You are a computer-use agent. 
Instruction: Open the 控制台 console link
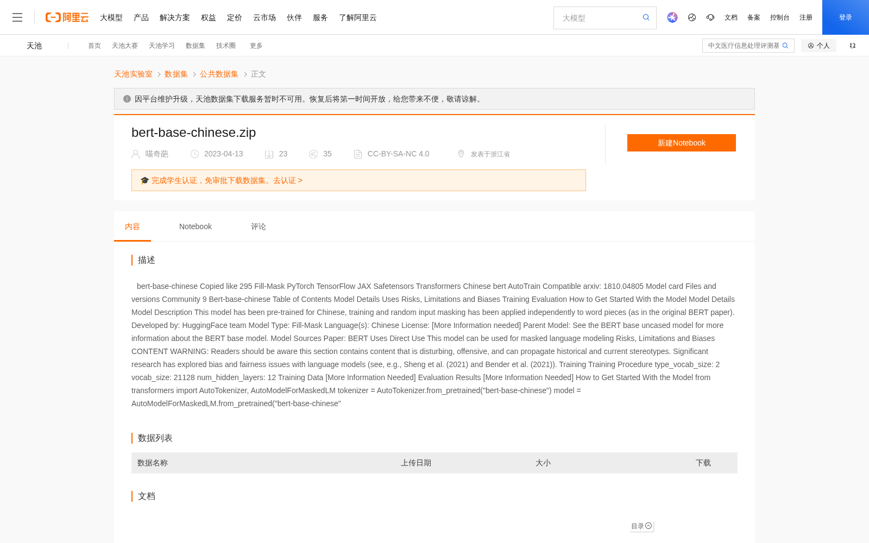click(x=780, y=17)
